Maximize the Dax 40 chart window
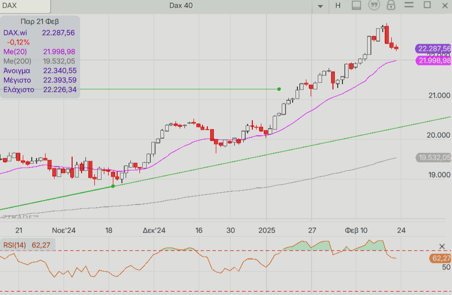 pos(427,5)
